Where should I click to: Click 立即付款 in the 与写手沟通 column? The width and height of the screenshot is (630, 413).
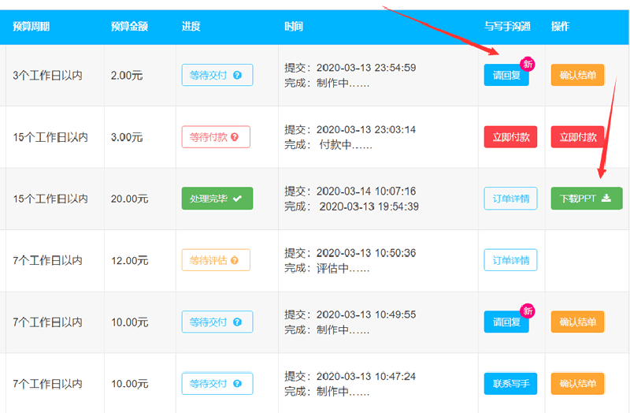click(x=510, y=137)
